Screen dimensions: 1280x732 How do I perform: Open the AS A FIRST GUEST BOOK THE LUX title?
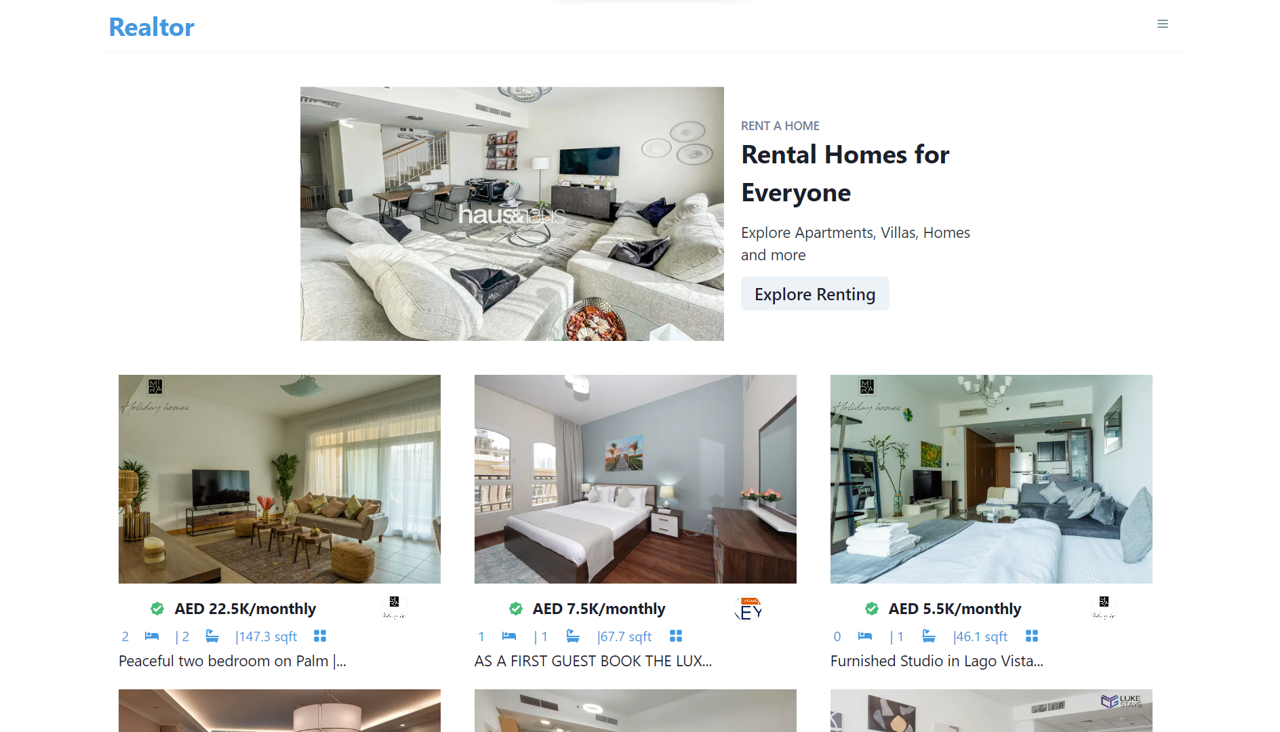(593, 661)
